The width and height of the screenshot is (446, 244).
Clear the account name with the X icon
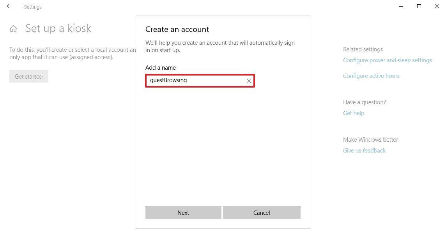tap(249, 81)
